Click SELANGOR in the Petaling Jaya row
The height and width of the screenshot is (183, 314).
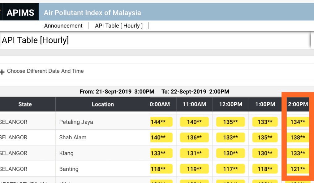coord(13,122)
